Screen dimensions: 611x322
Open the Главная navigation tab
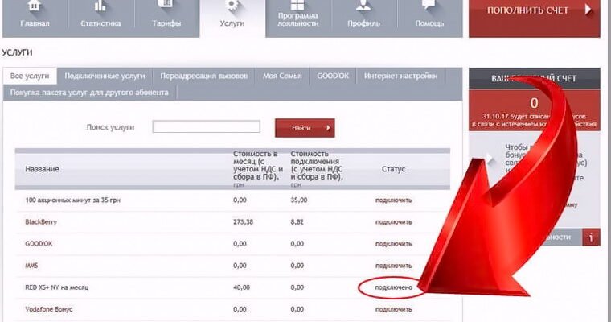[x=35, y=19]
